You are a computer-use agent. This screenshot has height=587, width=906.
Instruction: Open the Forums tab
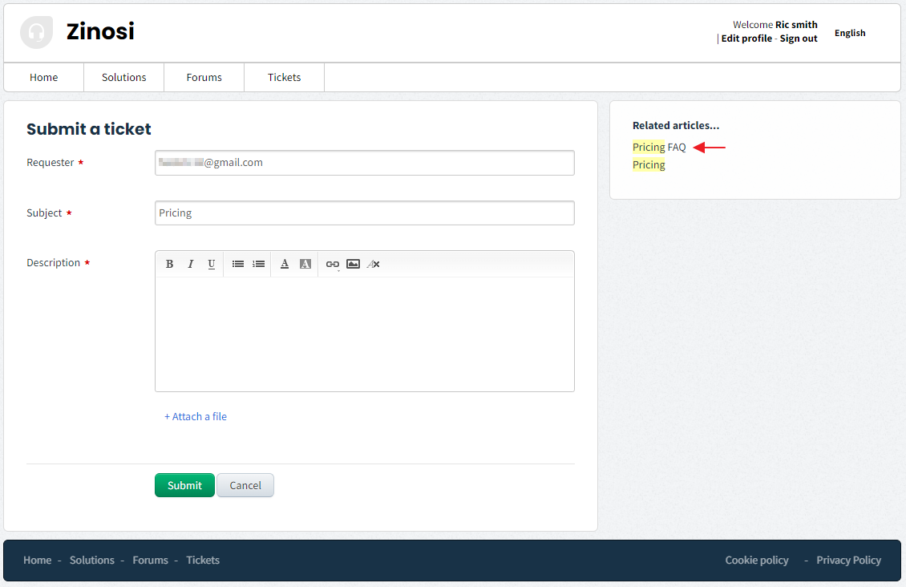(x=204, y=78)
